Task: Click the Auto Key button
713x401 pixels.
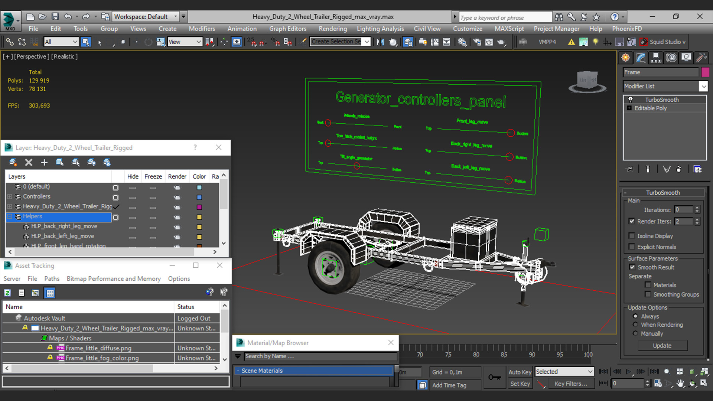Action: coord(520,372)
